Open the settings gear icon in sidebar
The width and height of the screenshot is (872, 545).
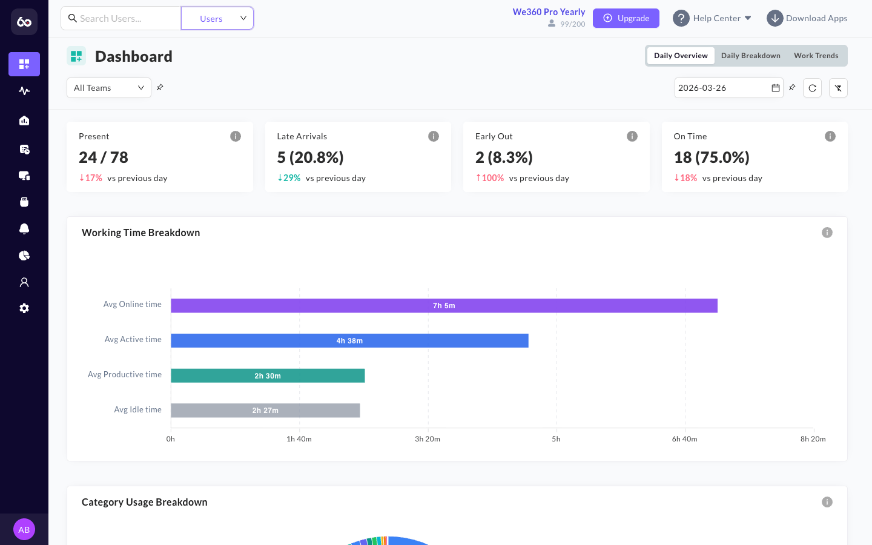(x=24, y=308)
